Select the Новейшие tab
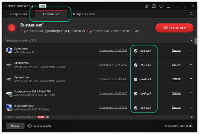The height and width of the screenshot is (134, 199). [x=51, y=14]
